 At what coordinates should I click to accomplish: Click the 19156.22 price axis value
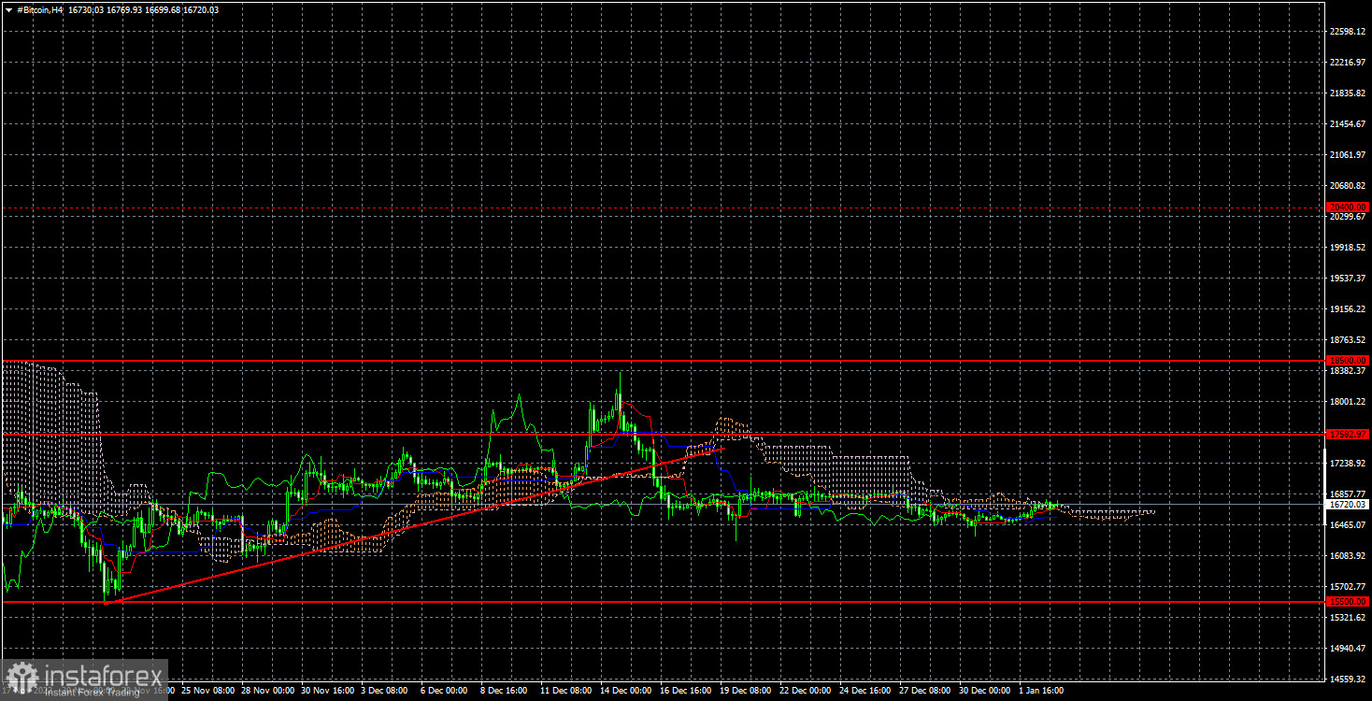point(1348,309)
